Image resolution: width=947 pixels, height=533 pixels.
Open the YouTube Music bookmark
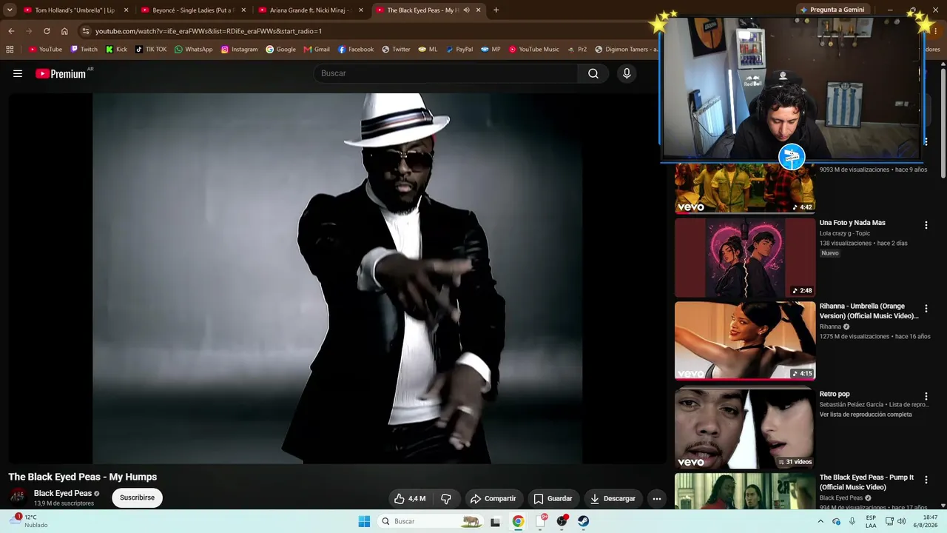click(x=534, y=50)
